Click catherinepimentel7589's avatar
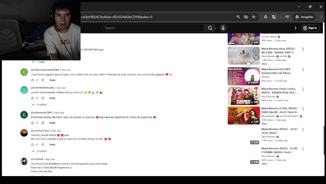Image resolution: width=326 pixels, height=184 pixels. 24,72
